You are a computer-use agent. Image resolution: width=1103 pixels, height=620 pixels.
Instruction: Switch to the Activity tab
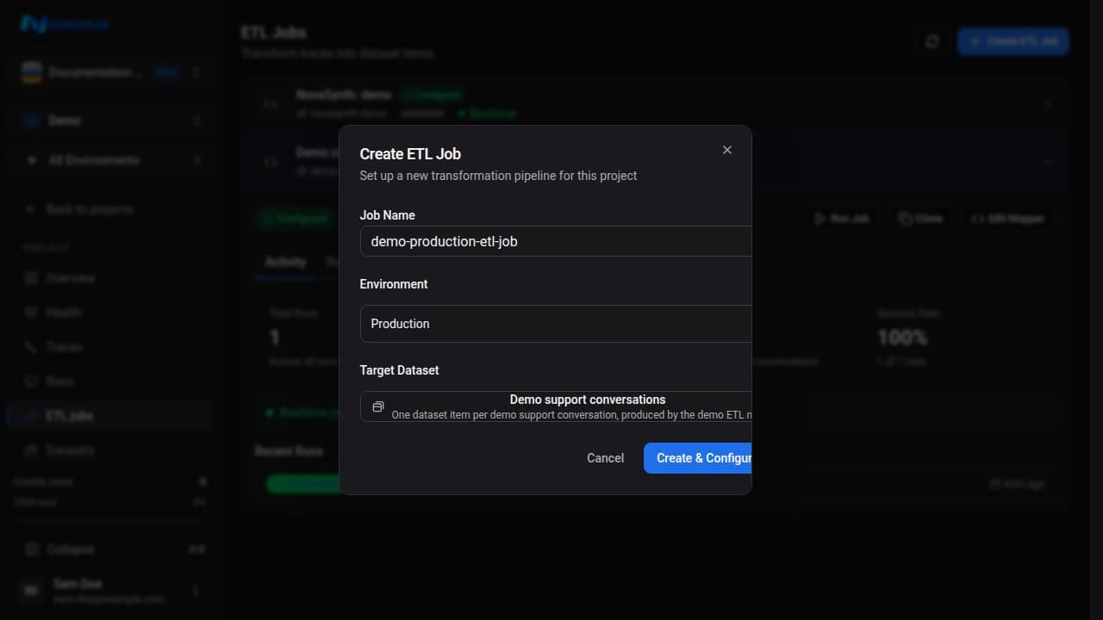tap(285, 262)
